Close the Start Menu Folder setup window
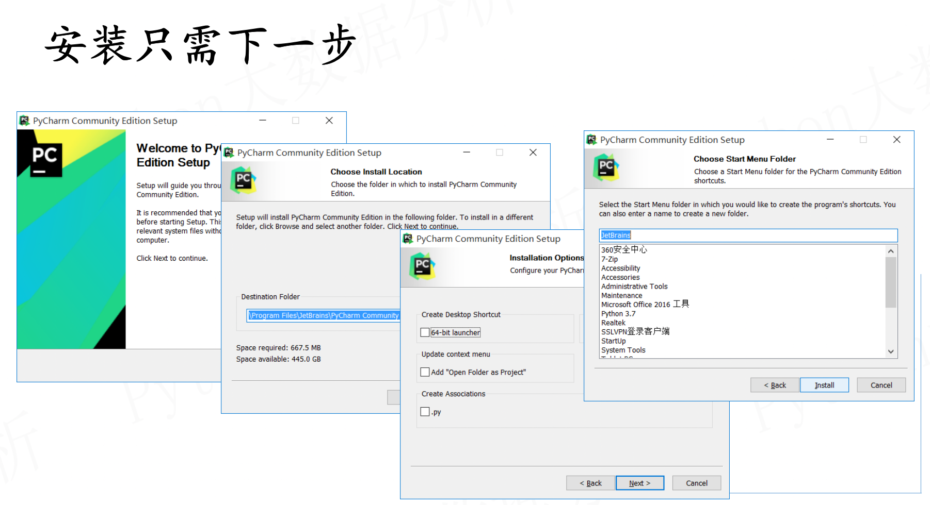Image resolution: width=930 pixels, height=505 pixels. 897,140
